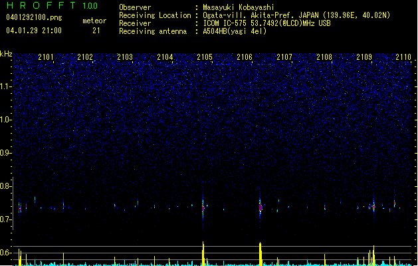This screenshot has width=418, height=266.
Task: Click the meteor echo cluster just after 2109
Action: [373, 207]
